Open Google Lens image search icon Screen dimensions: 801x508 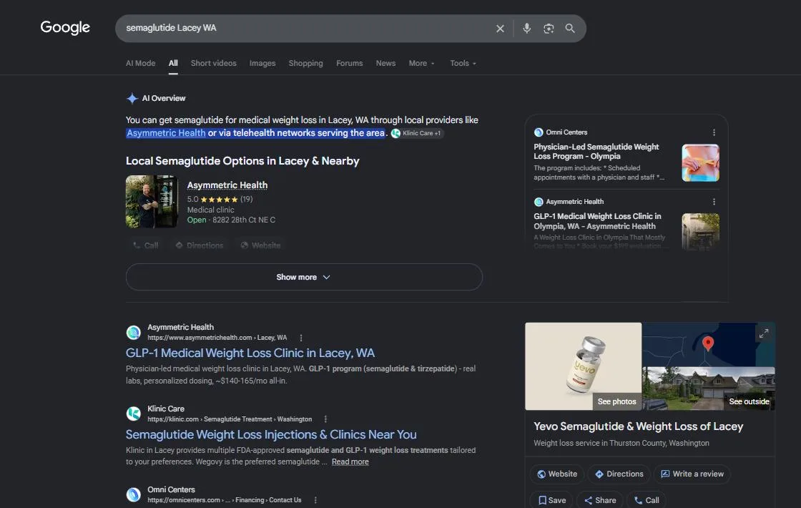point(549,29)
